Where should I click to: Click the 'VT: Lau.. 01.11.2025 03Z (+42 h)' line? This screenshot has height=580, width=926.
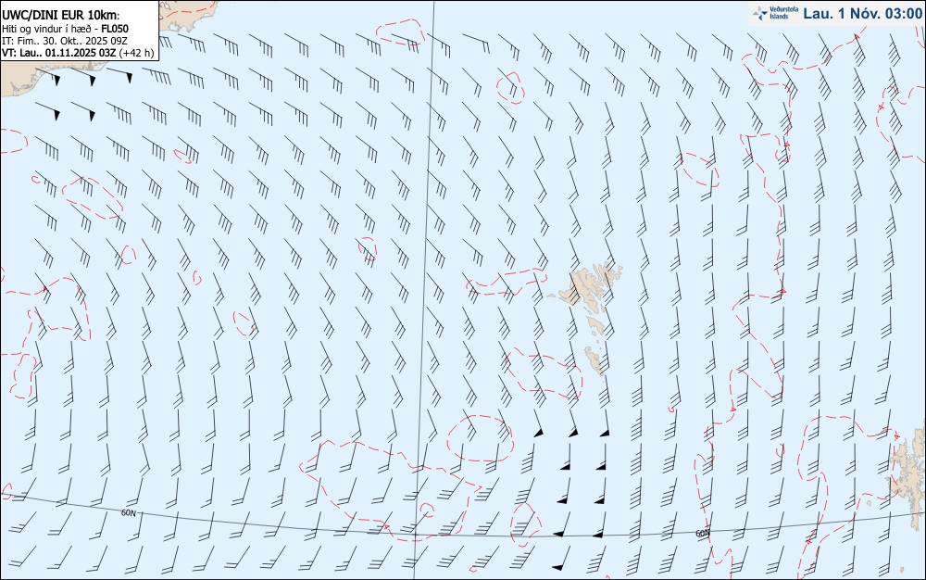[x=78, y=53]
